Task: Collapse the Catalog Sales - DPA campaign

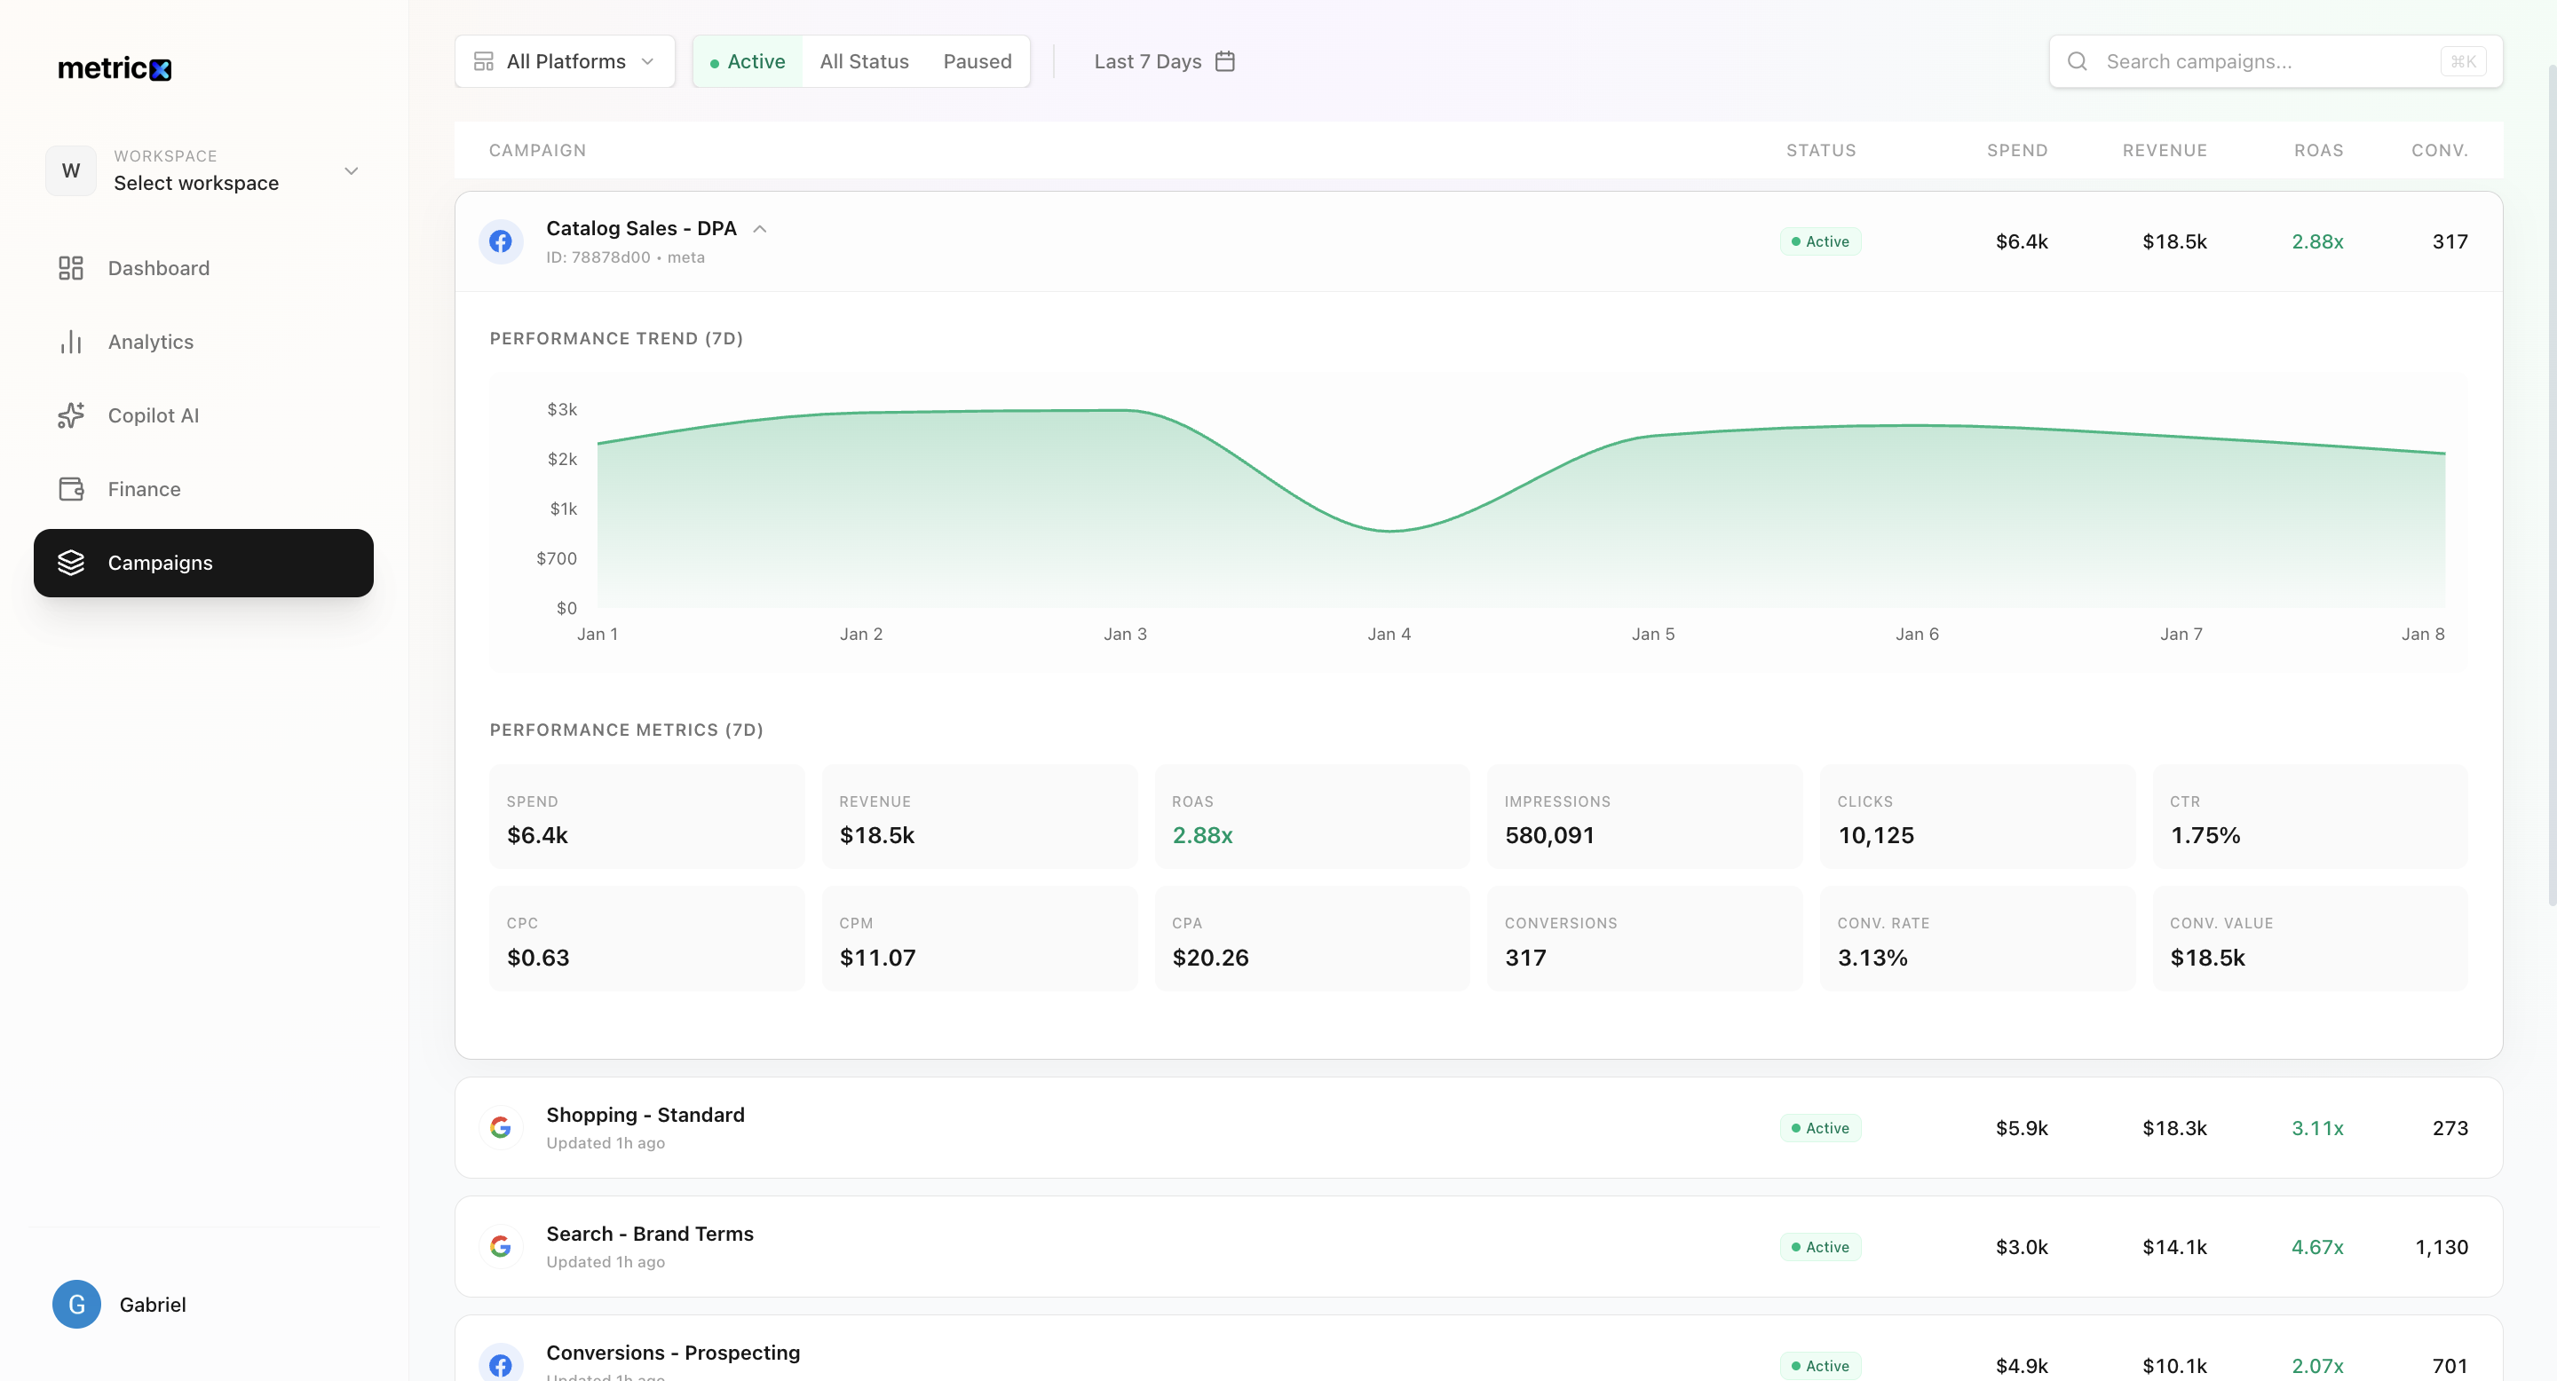Action: pyautogui.click(x=759, y=229)
